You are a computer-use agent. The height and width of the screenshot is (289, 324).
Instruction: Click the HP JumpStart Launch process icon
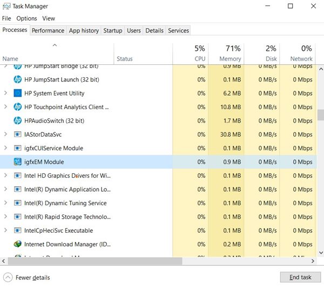pyautogui.click(x=18, y=79)
